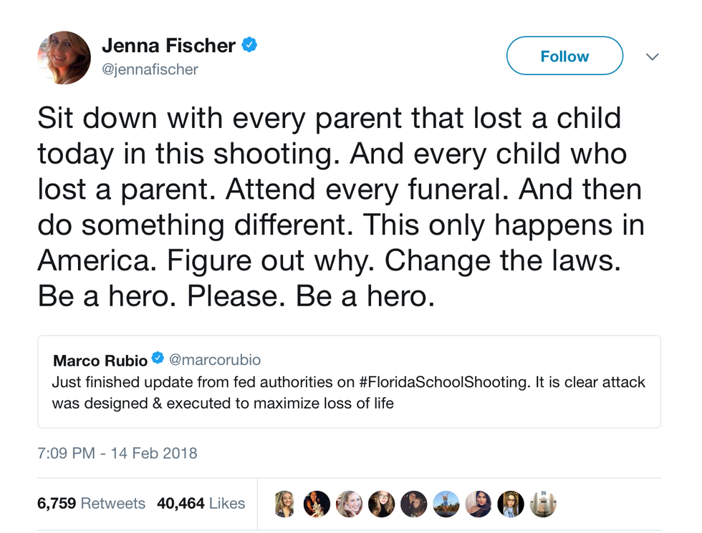View the 40,464 Likes list
Screen dimensions: 702x533
coord(201,504)
